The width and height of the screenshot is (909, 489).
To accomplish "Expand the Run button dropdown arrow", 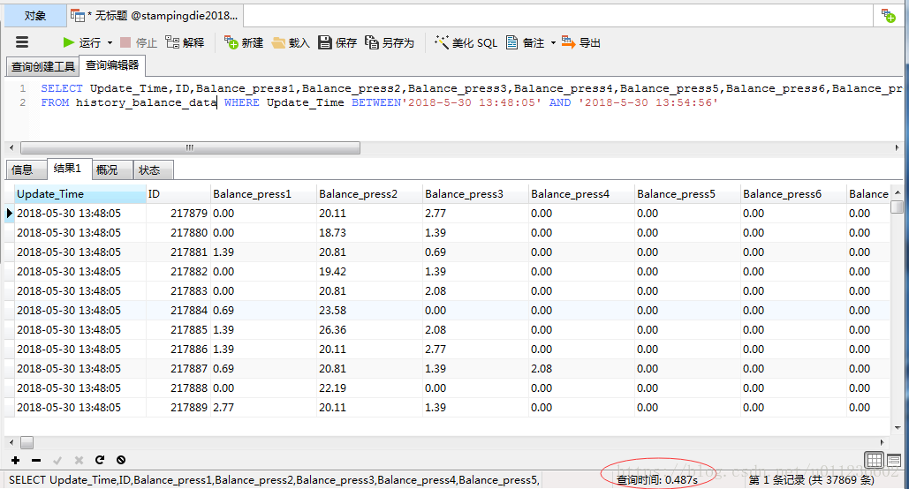I will 110,43.
